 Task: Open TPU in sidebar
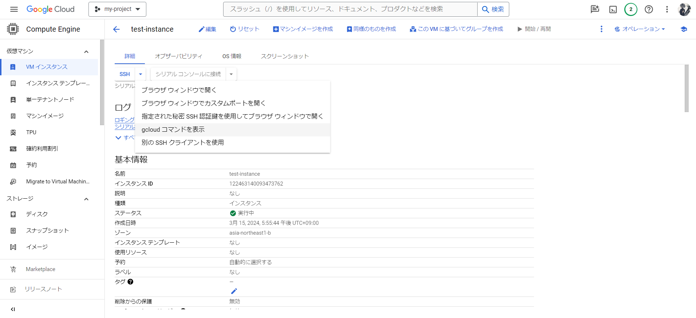[49, 132]
